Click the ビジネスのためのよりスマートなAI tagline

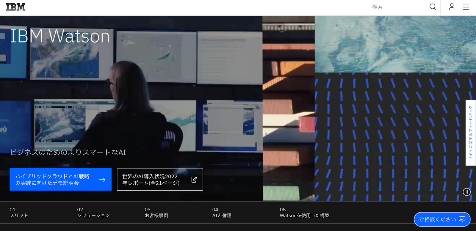[68, 152]
